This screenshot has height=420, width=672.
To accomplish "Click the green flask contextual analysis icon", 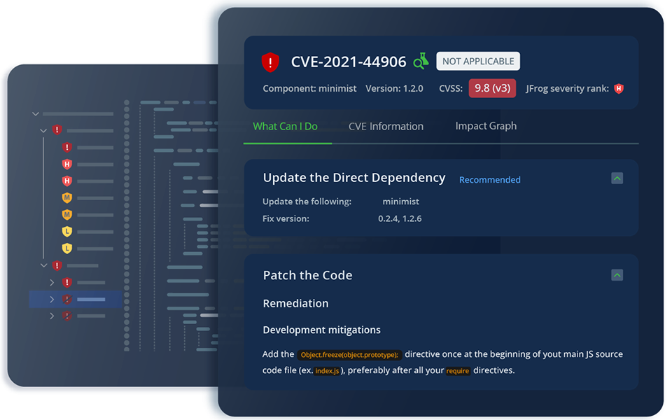I will 421,62.
